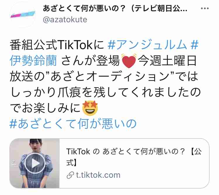
Task: Open the three-dot more options menu
Action: point(205,8)
